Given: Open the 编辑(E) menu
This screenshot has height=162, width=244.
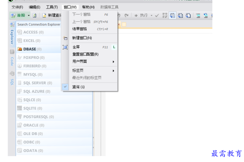Looking at the screenshot, I should pos(35,7).
